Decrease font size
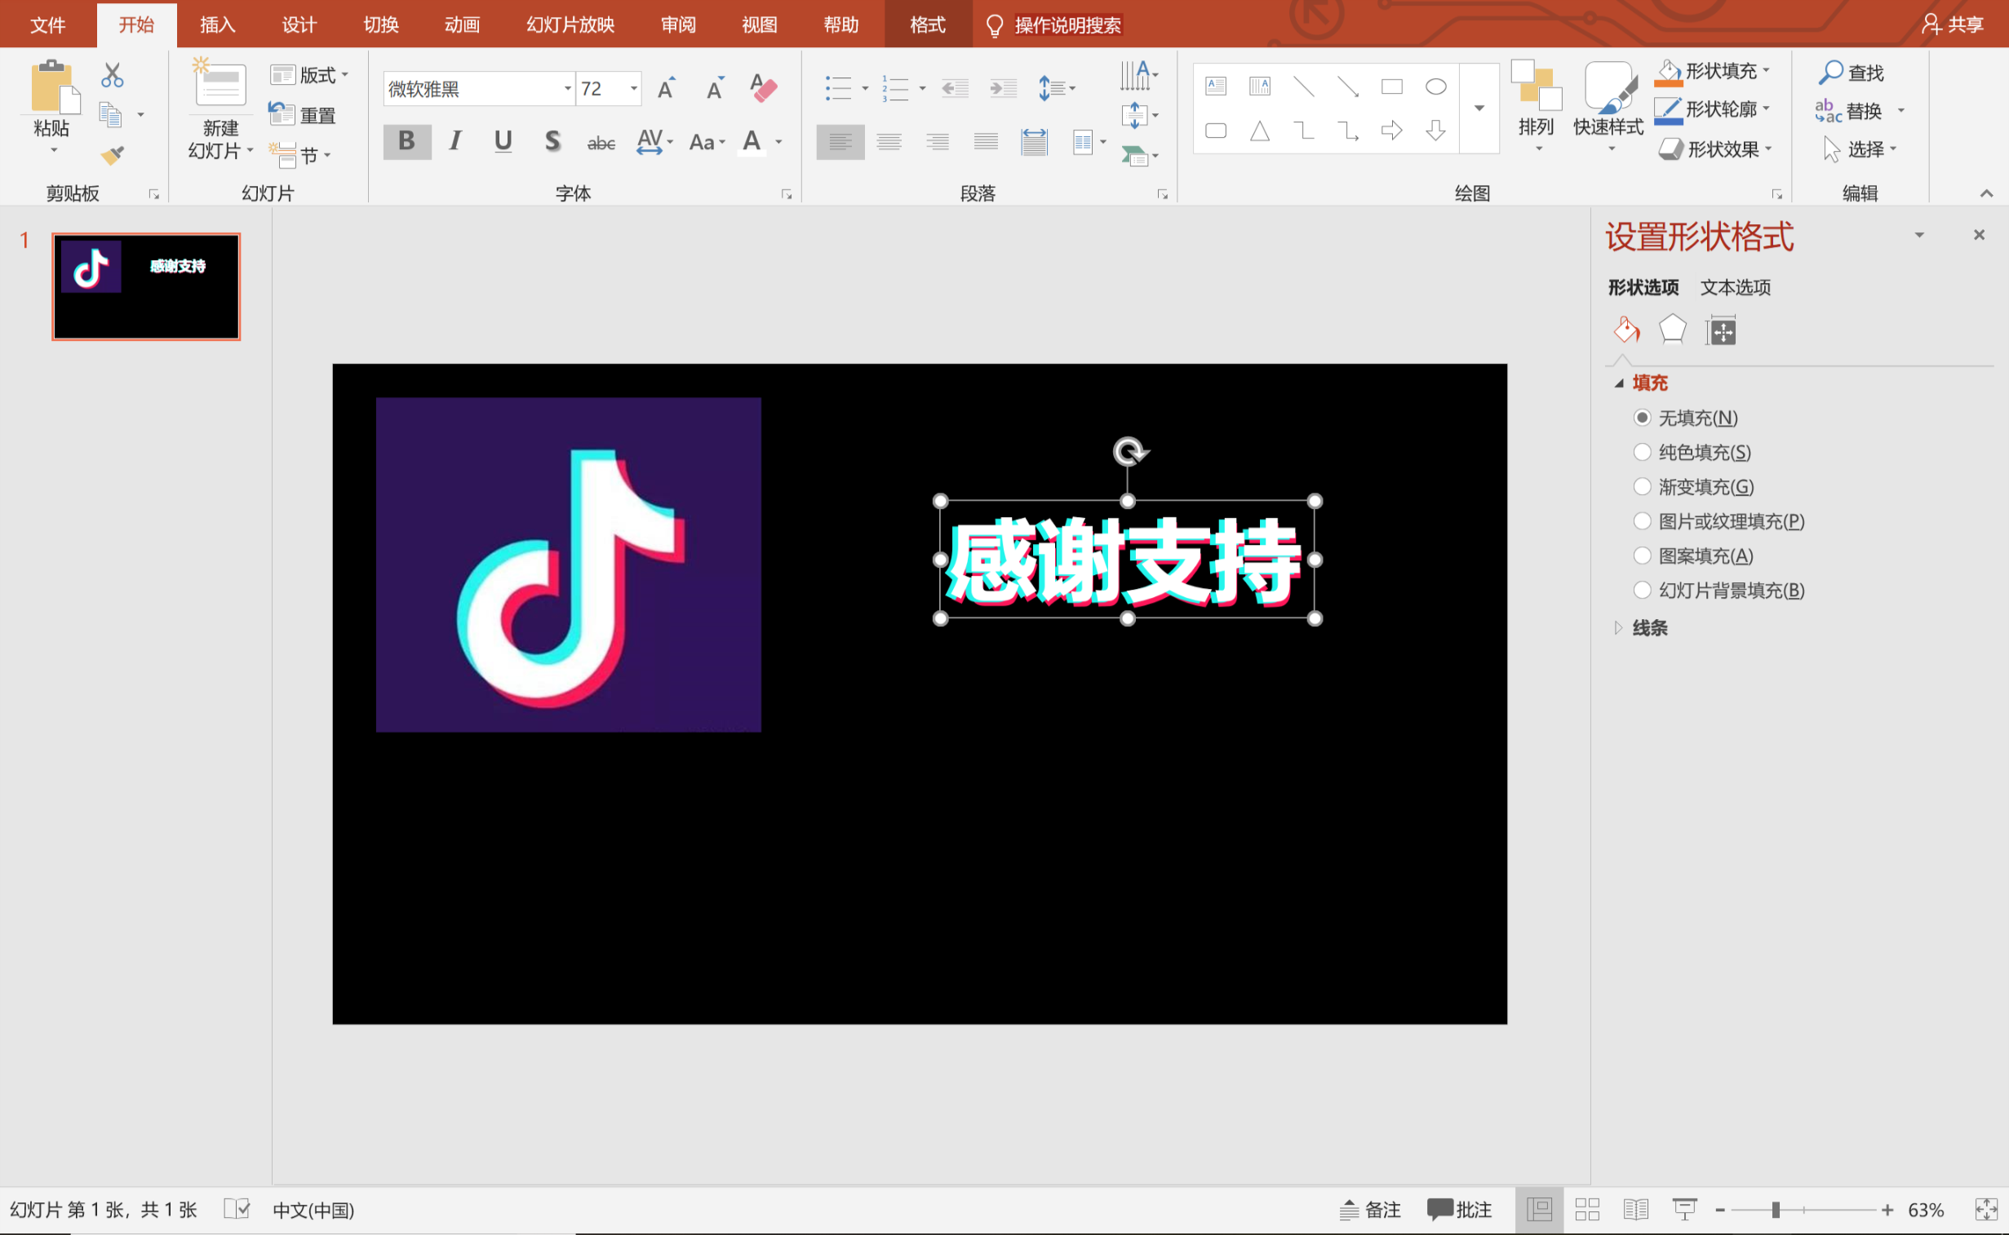This screenshot has height=1235, width=2009. click(x=716, y=87)
